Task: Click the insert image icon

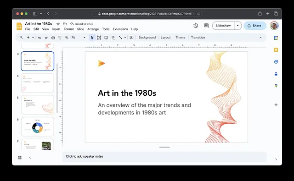Action: (x=106, y=38)
